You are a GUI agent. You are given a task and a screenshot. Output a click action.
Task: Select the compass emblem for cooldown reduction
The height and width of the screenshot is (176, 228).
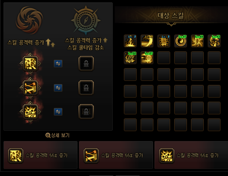click(x=86, y=20)
